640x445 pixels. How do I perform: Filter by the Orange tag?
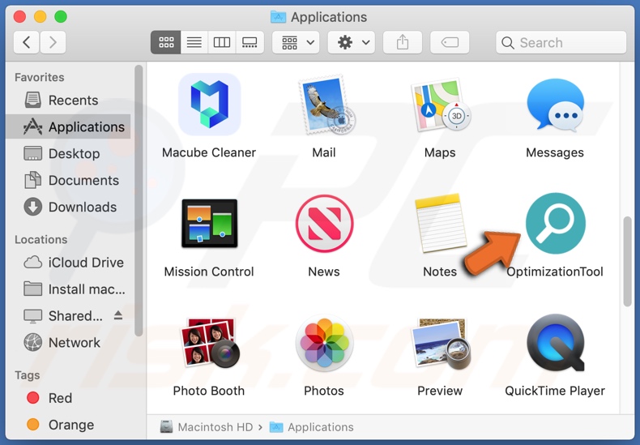tap(69, 425)
